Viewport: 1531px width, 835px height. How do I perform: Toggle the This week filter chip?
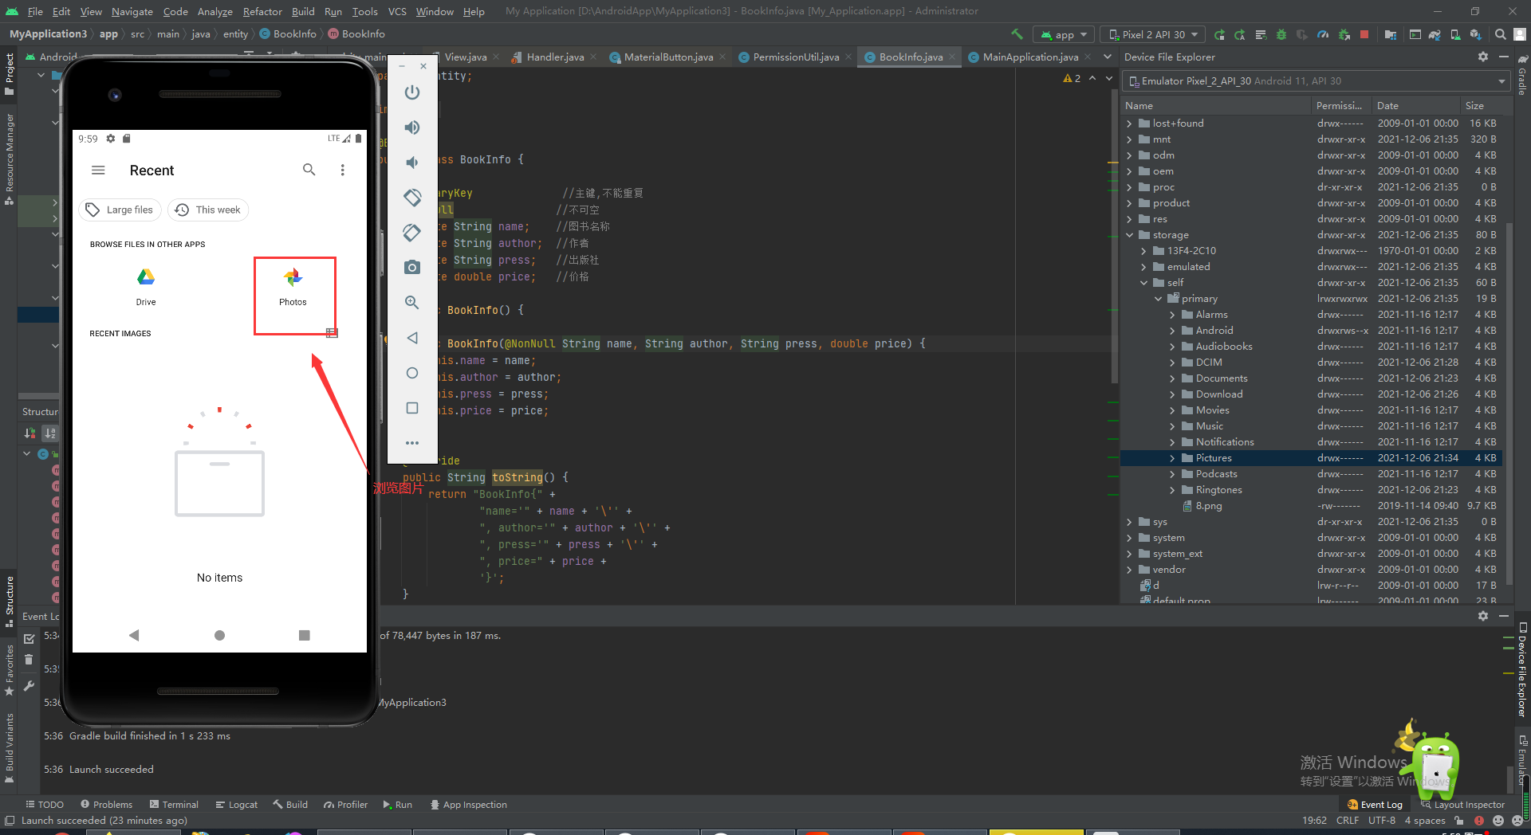click(208, 210)
